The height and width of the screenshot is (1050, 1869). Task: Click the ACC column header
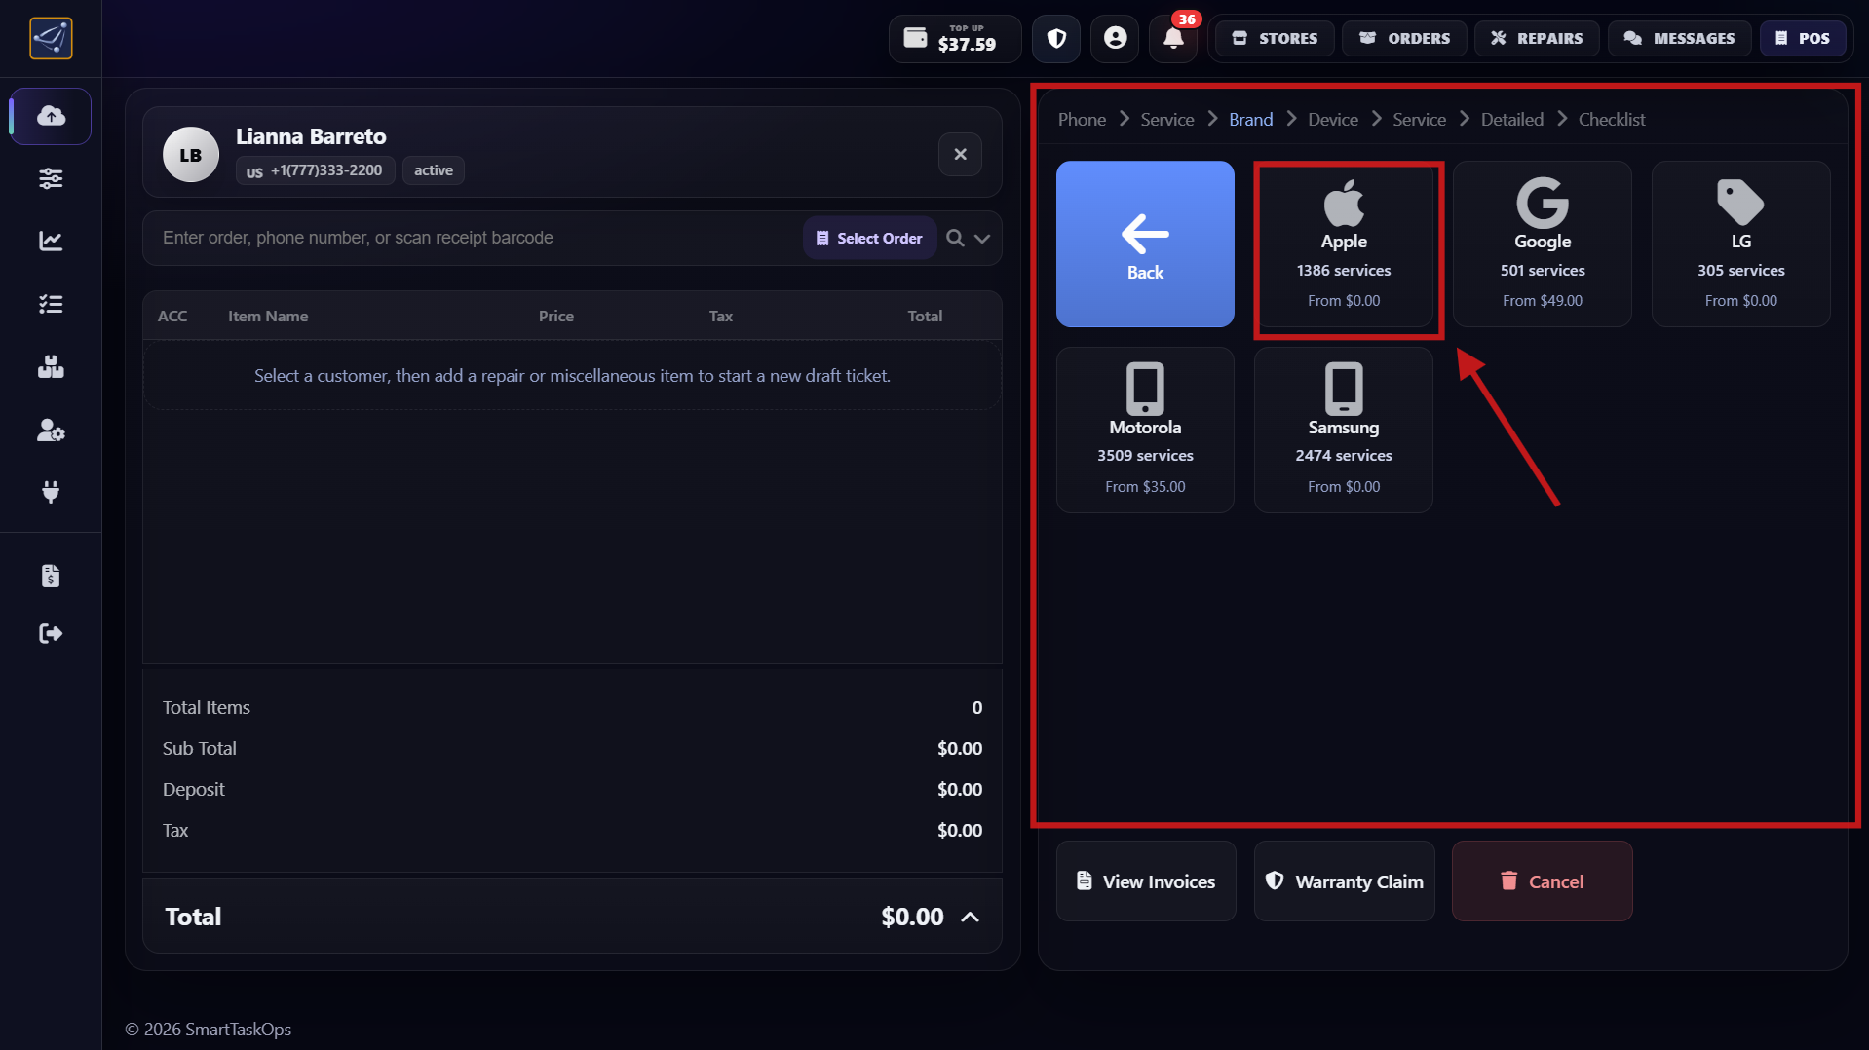point(172,316)
